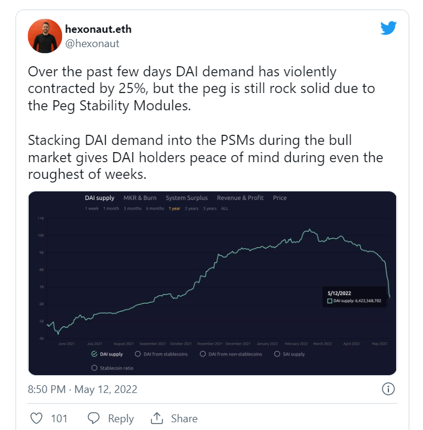
Task: Like the tweet with heart icon
Action: [x=36, y=419]
